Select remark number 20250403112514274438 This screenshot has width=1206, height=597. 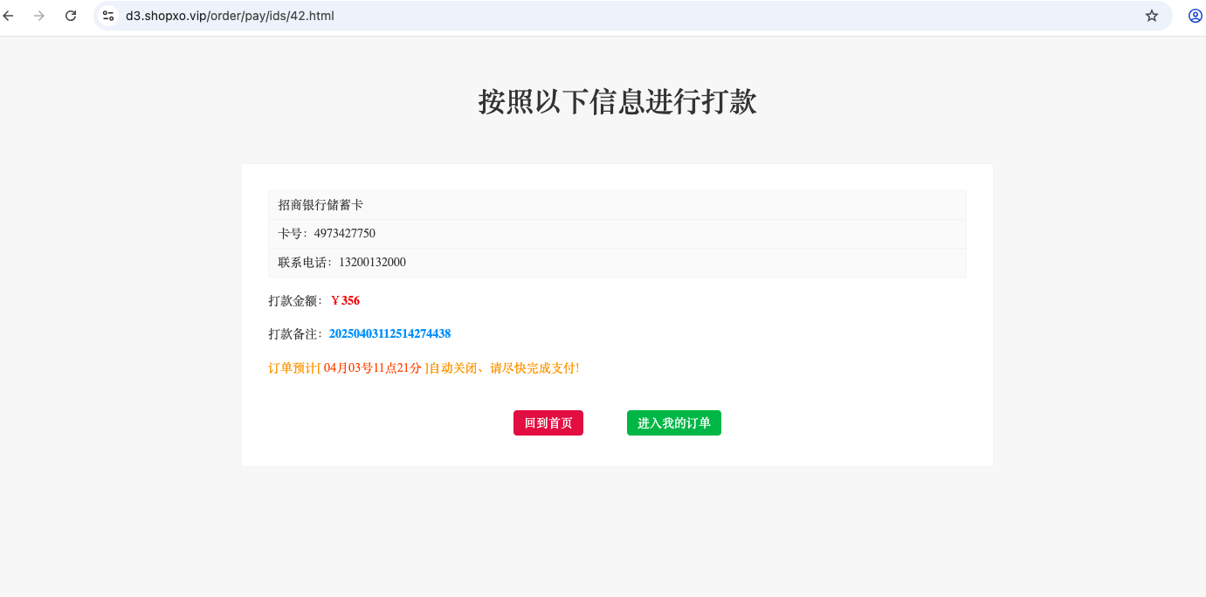[389, 333]
